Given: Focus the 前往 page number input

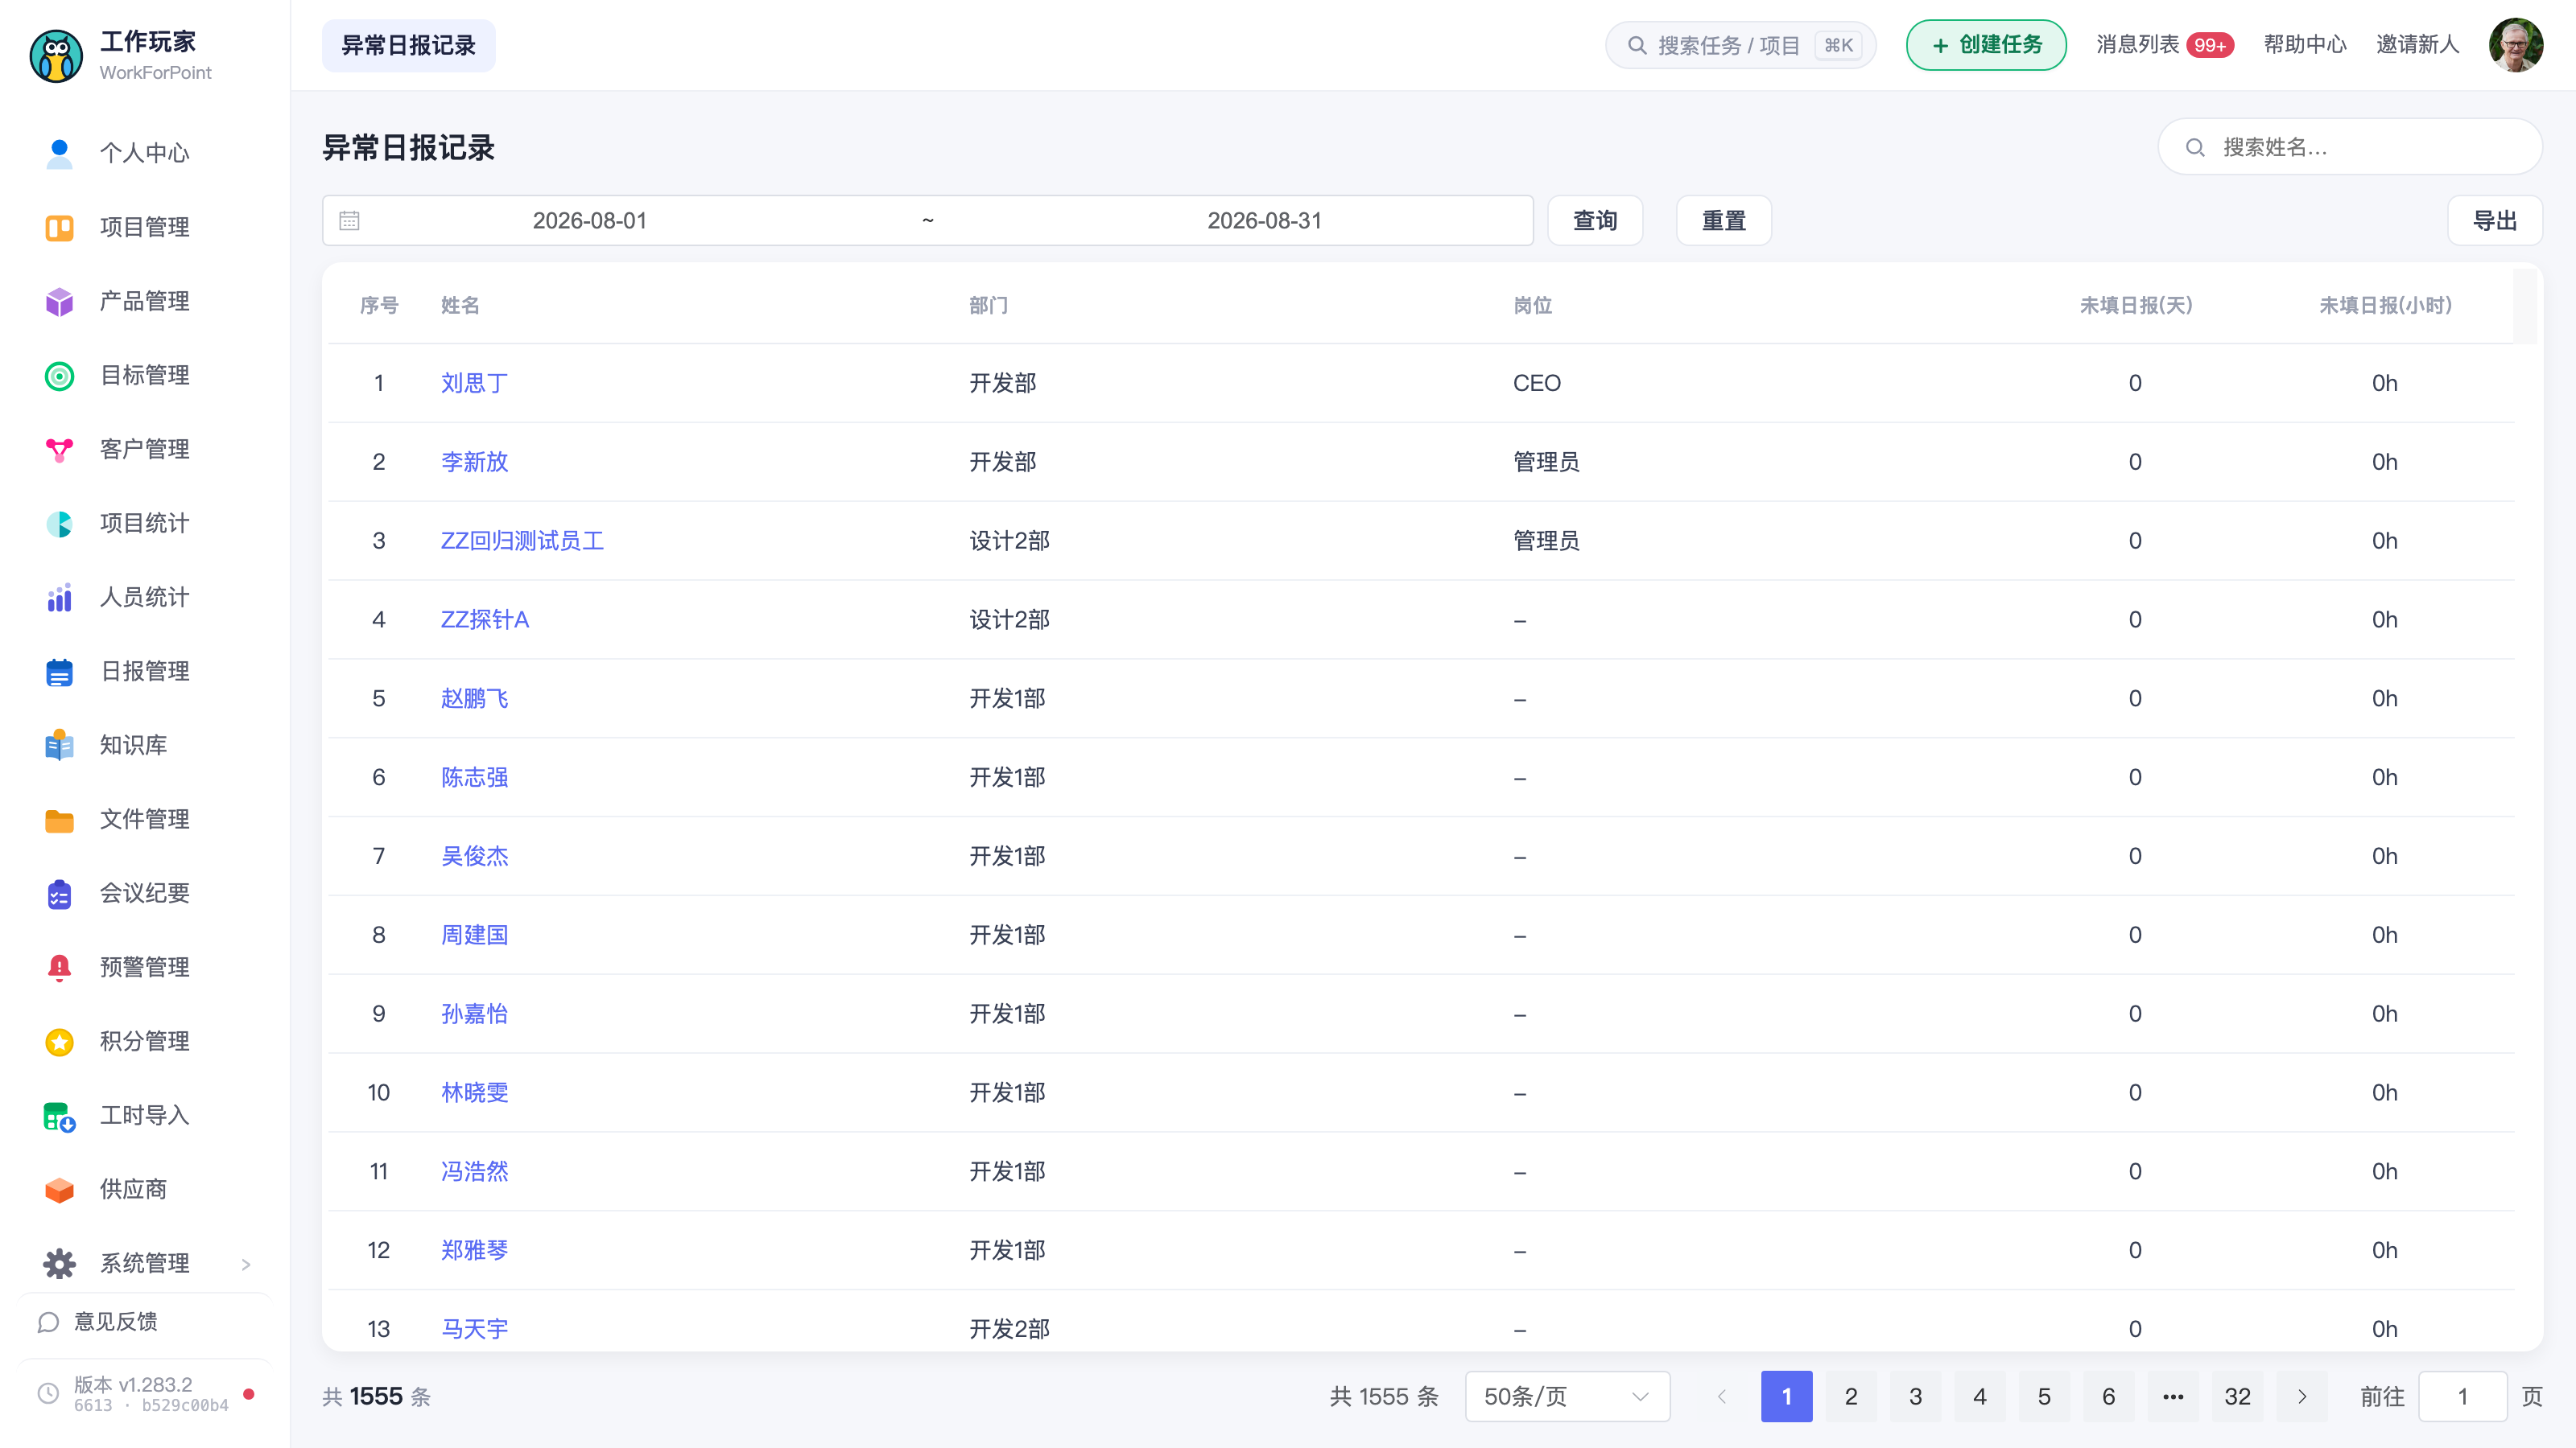Looking at the screenshot, I should pyautogui.click(x=2462, y=1396).
